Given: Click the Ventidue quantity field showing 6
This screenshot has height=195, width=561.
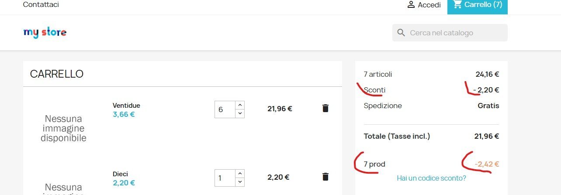Looking at the screenshot, I should coord(225,109).
